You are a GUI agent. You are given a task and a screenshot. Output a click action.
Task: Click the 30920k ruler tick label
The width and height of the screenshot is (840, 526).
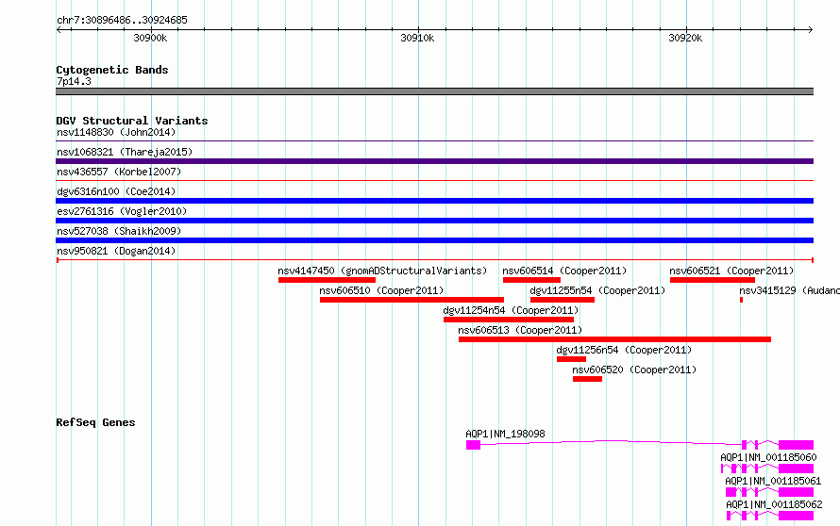tap(685, 38)
